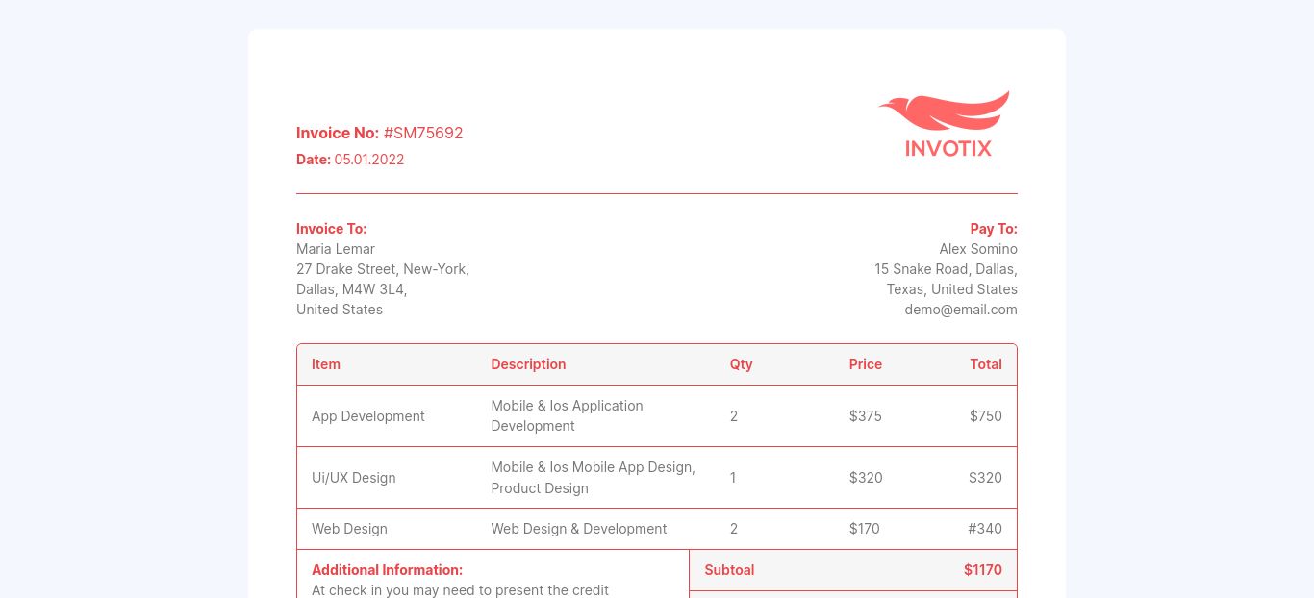Click the demo@email.com email address

point(960,310)
